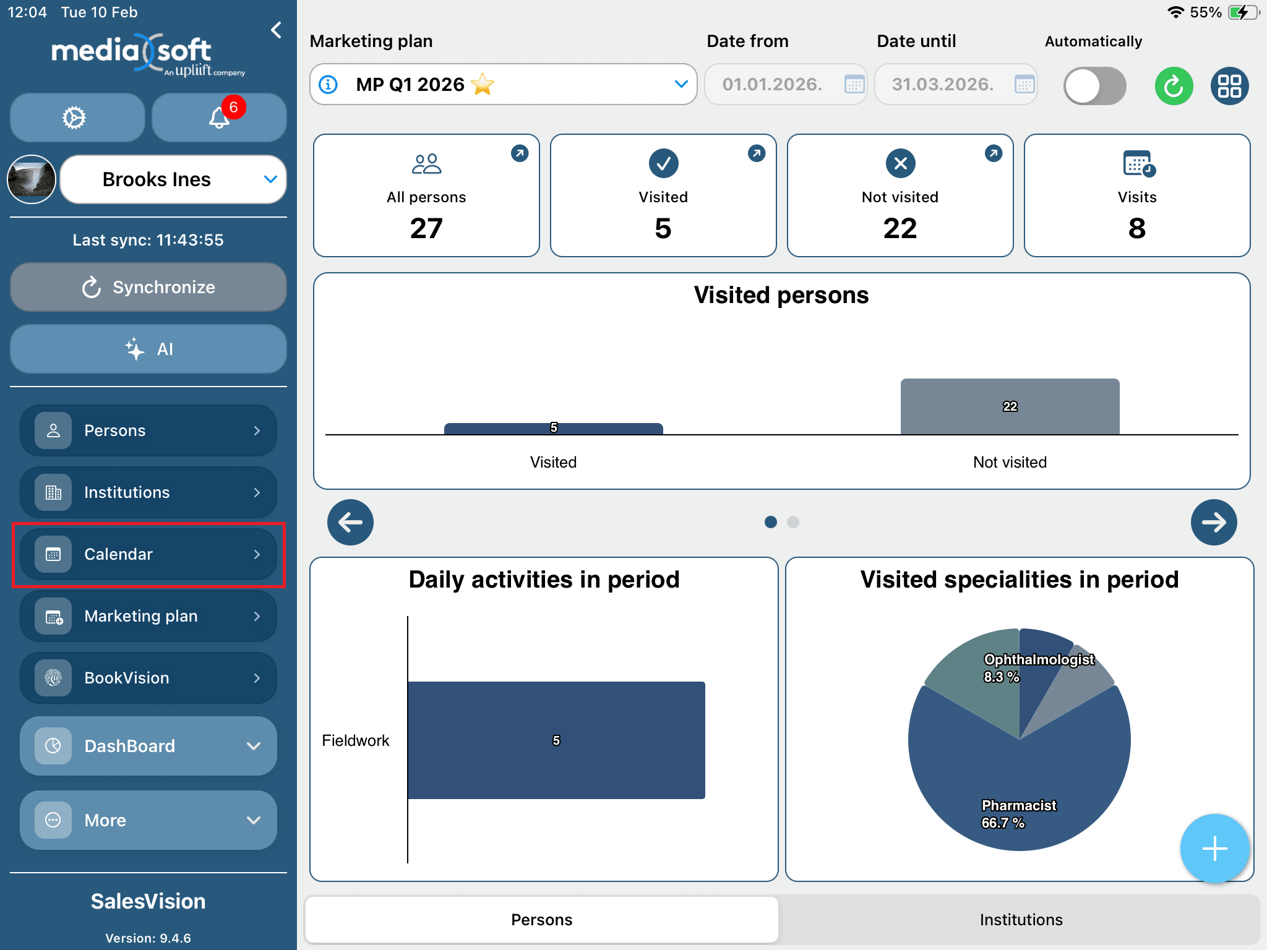Open Date from calendar picker icon
The image size is (1267, 950).
point(854,84)
